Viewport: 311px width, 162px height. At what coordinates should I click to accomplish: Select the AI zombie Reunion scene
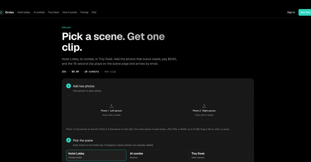coord(158,155)
